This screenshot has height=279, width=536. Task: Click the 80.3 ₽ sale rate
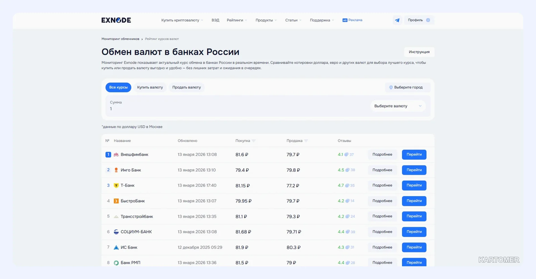(x=294, y=247)
